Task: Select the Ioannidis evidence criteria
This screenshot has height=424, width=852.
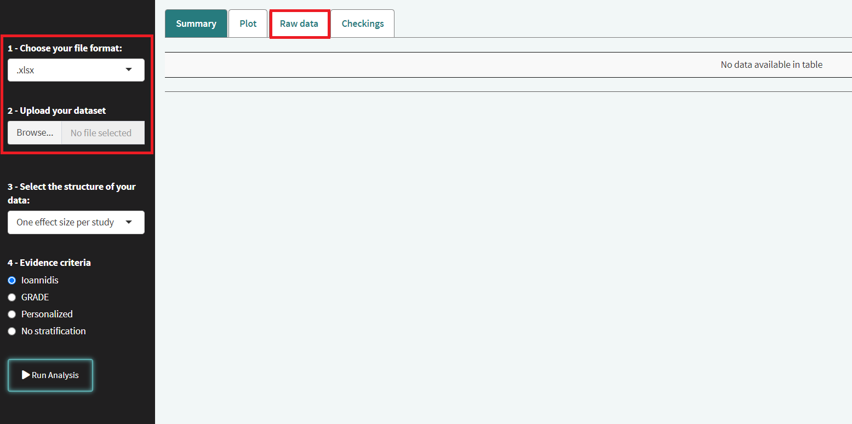Action: (12, 280)
